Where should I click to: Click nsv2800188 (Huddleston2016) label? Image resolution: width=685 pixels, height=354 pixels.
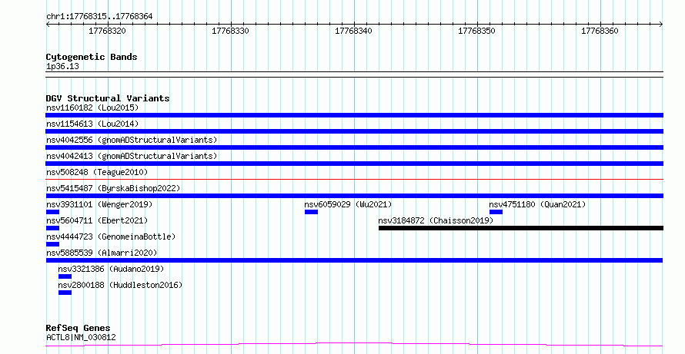pyautogui.click(x=120, y=285)
